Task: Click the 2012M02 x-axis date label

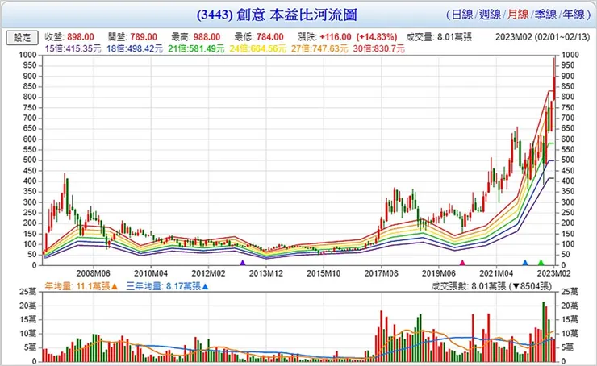Action: (208, 273)
